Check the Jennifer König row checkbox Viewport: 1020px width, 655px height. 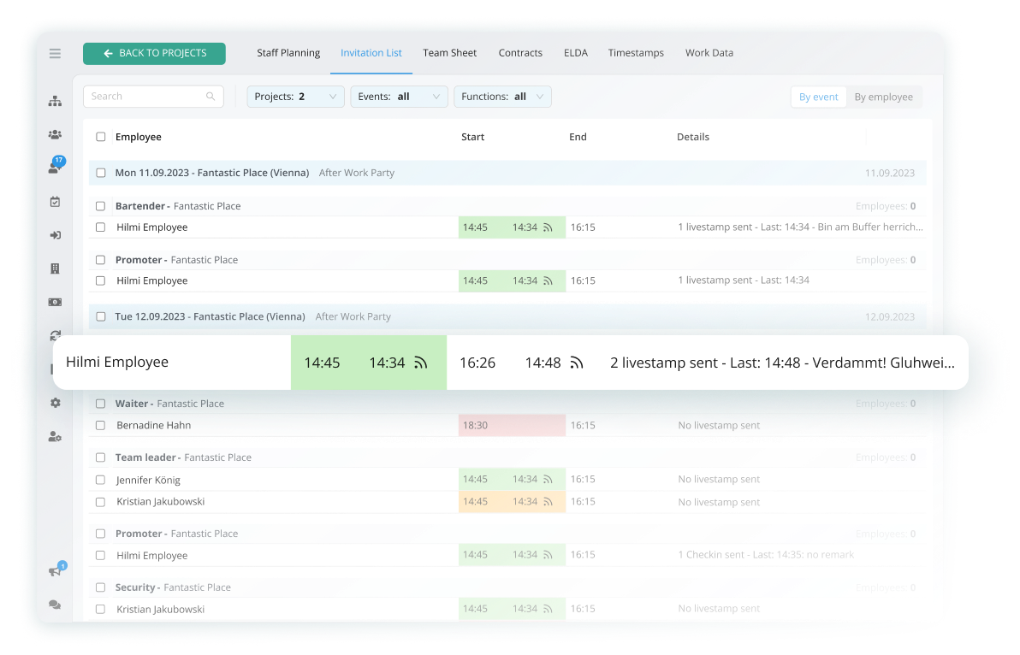101,480
